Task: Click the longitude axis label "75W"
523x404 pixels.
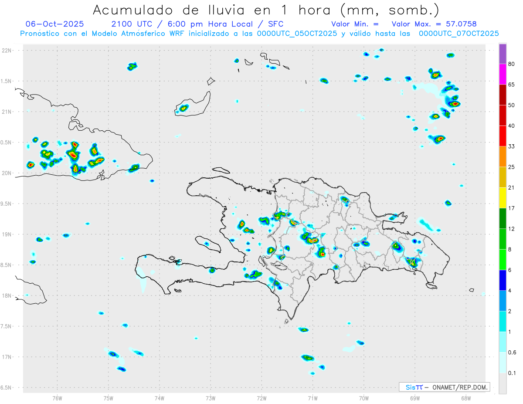Action: pyautogui.click(x=109, y=398)
